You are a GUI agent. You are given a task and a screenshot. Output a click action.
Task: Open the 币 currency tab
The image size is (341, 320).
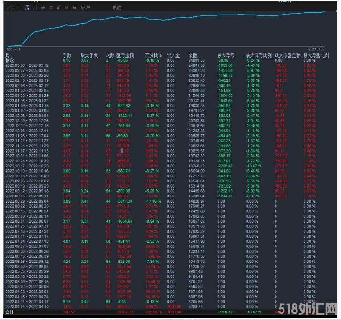click(58, 8)
